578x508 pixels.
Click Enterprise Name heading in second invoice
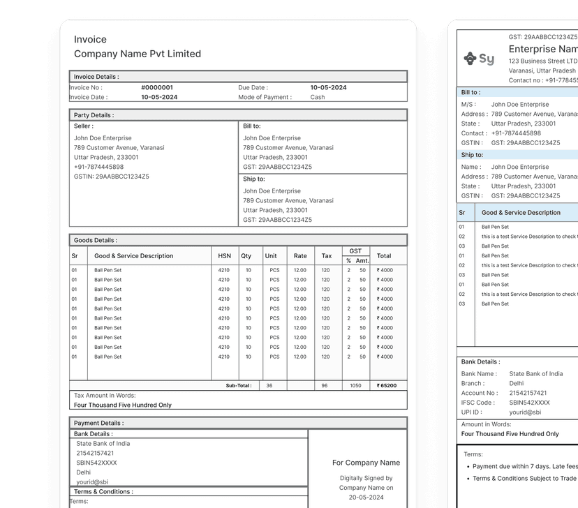543,49
